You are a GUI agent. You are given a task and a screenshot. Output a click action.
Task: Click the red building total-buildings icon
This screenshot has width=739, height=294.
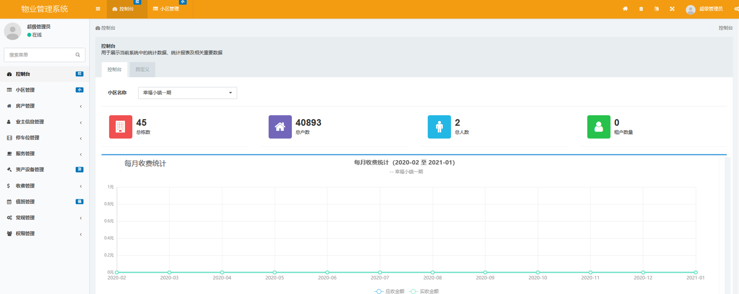(120, 127)
